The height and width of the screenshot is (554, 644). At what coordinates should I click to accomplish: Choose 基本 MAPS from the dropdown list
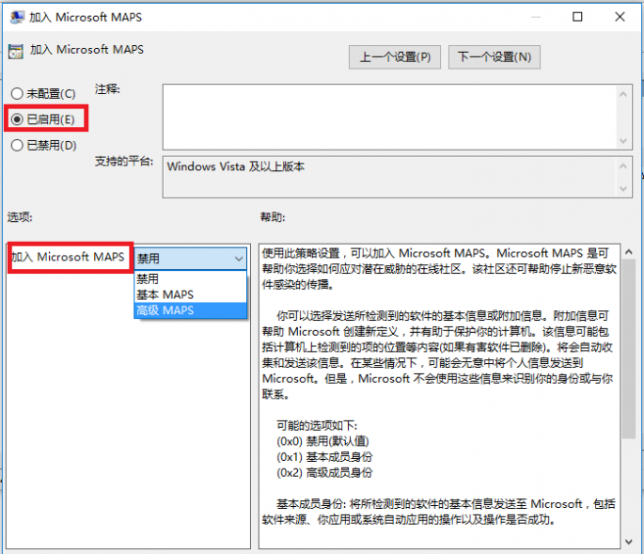[191, 294]
